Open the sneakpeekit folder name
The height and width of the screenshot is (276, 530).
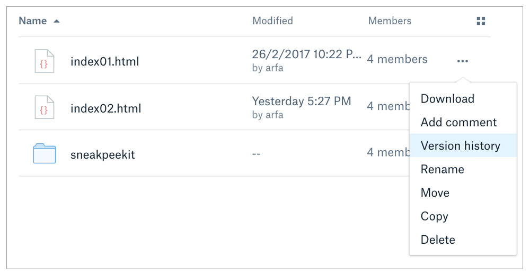pyautogui.click(x=102, y=155)
